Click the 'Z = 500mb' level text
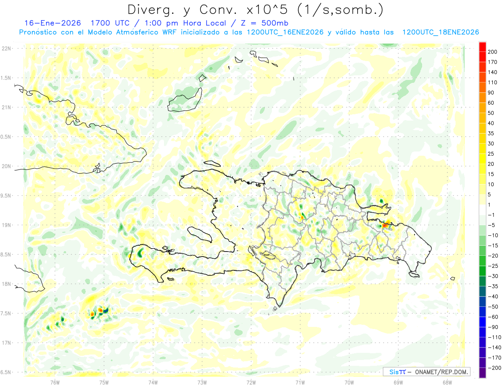 click(x=264, y=23)
